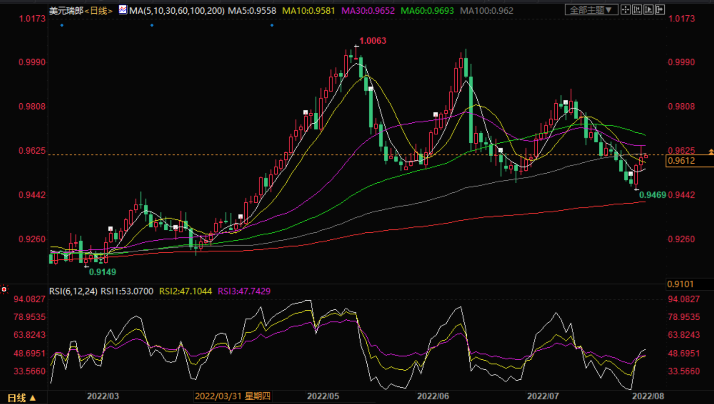The height and width of the screenshot is (404, 714).
Task: Click the 2022/06 label on time axis
Action: coord(432,396)
